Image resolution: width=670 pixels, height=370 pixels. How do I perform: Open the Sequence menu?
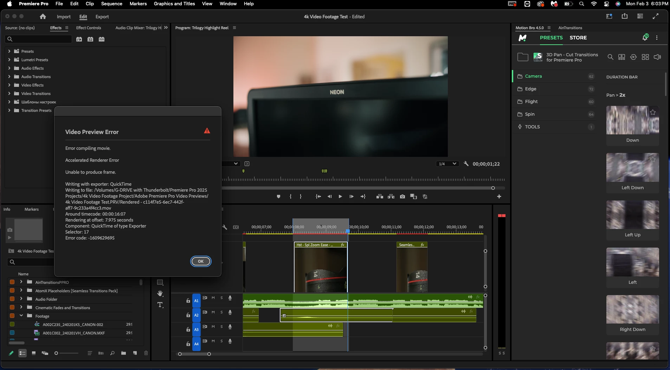point(112,4)
